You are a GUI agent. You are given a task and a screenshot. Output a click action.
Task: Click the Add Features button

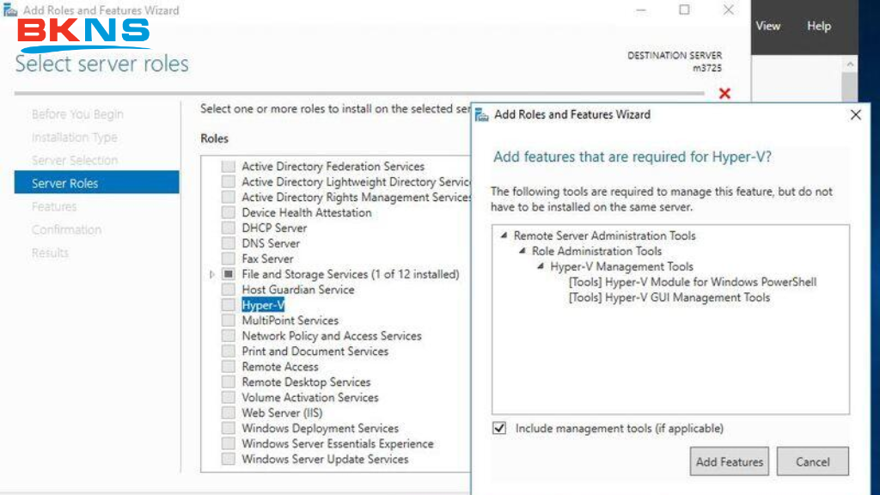729,461
